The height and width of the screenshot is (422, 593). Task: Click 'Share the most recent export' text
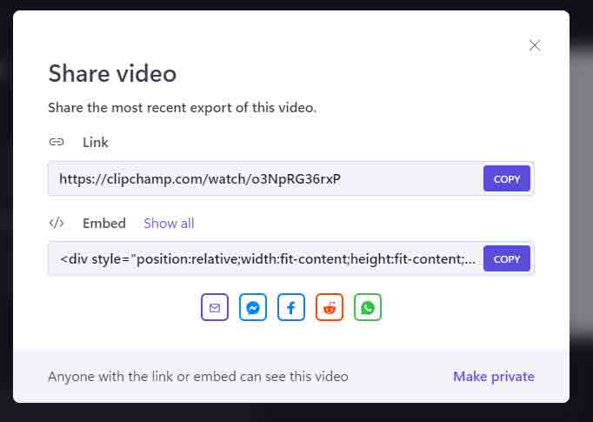pyautogui.click(x=183, y=108)
